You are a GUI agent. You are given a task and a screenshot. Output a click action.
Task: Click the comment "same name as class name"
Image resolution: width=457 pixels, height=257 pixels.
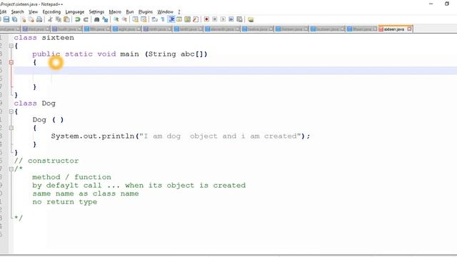coord(86,193)
